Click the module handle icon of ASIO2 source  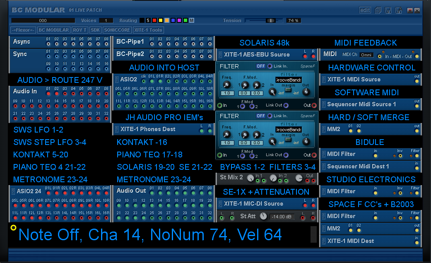point(116,79)
